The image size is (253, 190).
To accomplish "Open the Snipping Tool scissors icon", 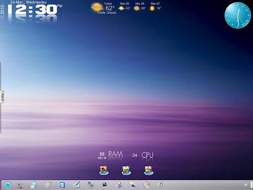I will pyautogui.click(x=119, y=185).
